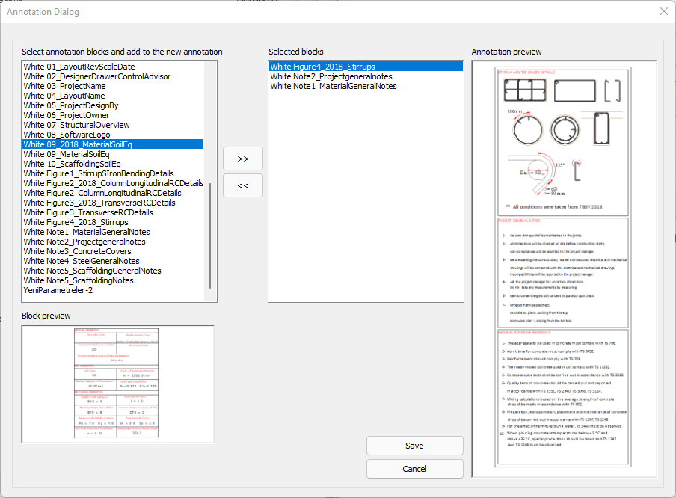Click the Block preview thumbnail image
This screenshot has height=498, width=676.
117,384
